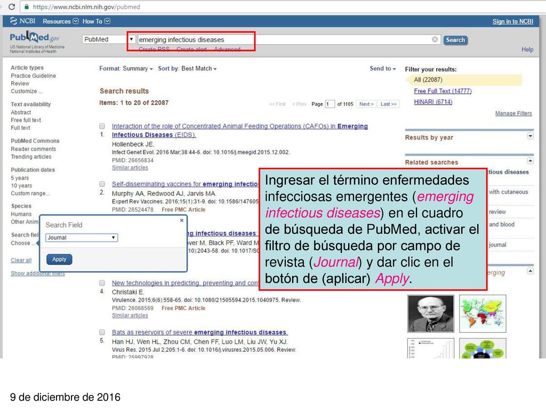
Task: Open the How To dropdown menu
Action: [96, 21]
